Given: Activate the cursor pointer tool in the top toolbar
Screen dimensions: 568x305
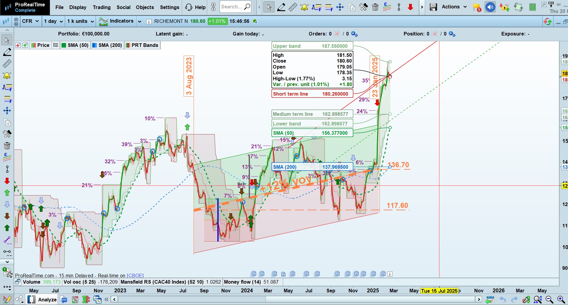Looking at the screenshot, I should (x=269, y=7).
